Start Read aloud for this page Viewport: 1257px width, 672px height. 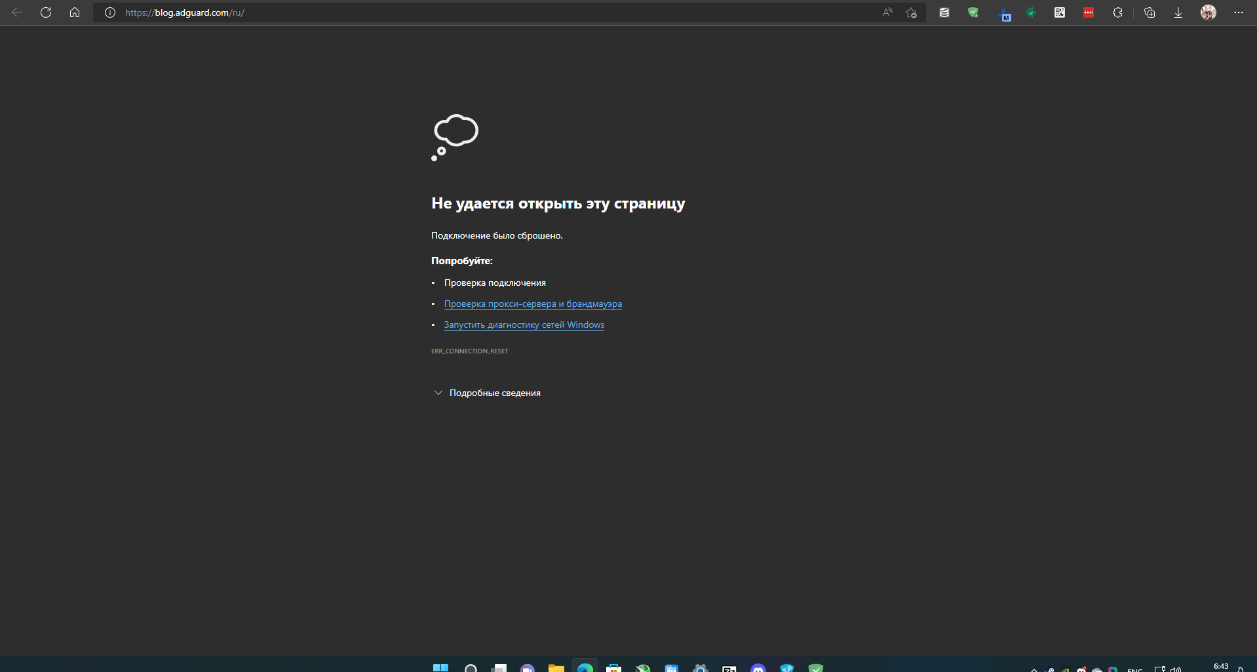[x=887, y=12]
